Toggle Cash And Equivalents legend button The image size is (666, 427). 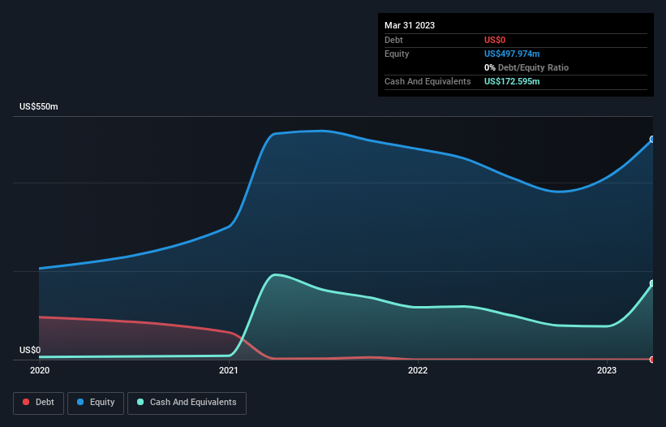187,403
